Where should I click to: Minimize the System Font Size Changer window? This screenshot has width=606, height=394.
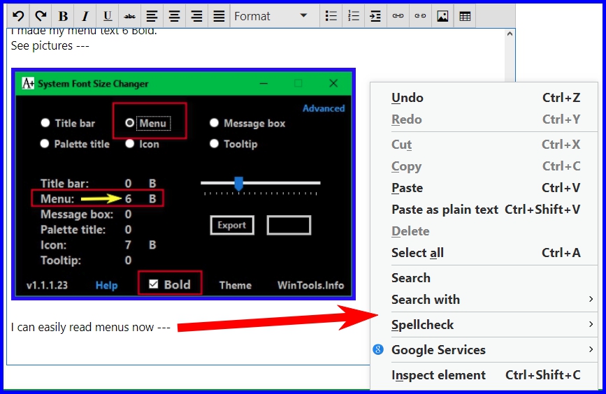264,83
